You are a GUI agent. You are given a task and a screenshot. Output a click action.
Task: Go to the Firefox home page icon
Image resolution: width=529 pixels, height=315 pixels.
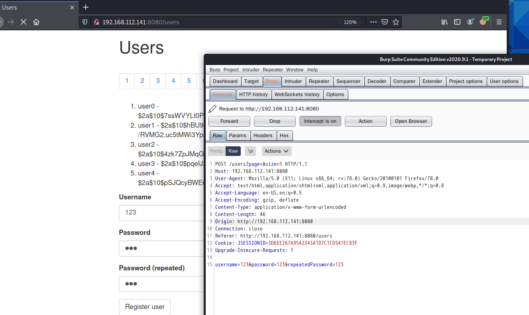[36, 22]
